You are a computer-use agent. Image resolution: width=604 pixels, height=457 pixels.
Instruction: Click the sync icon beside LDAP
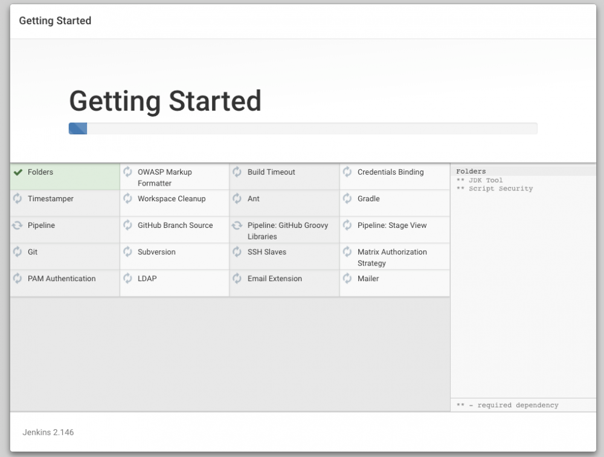(x=127, y=279)
